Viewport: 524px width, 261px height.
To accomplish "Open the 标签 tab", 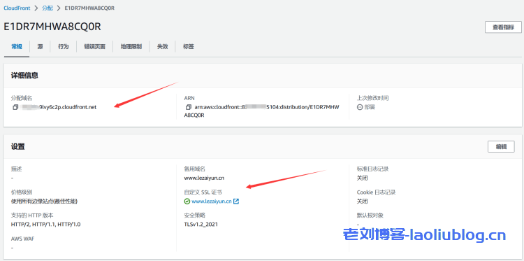I will 189,47.
